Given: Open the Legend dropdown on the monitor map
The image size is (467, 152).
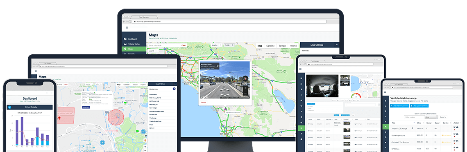Looking at the screenshot, I should tap(153, 51).
